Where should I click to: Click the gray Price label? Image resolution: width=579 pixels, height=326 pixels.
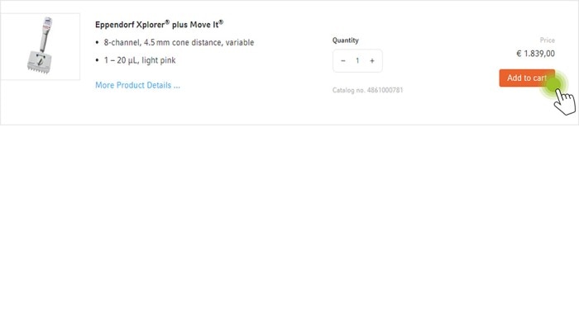[x=548, y=40]
